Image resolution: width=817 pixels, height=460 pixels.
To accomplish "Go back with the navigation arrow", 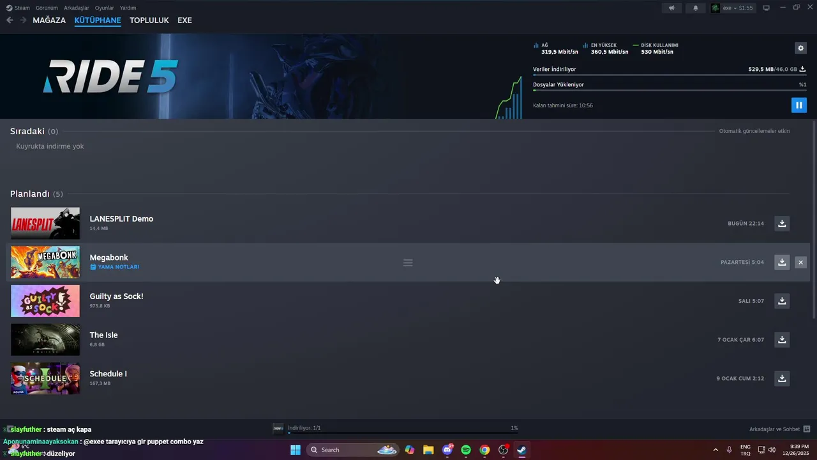I will point(10,20).
